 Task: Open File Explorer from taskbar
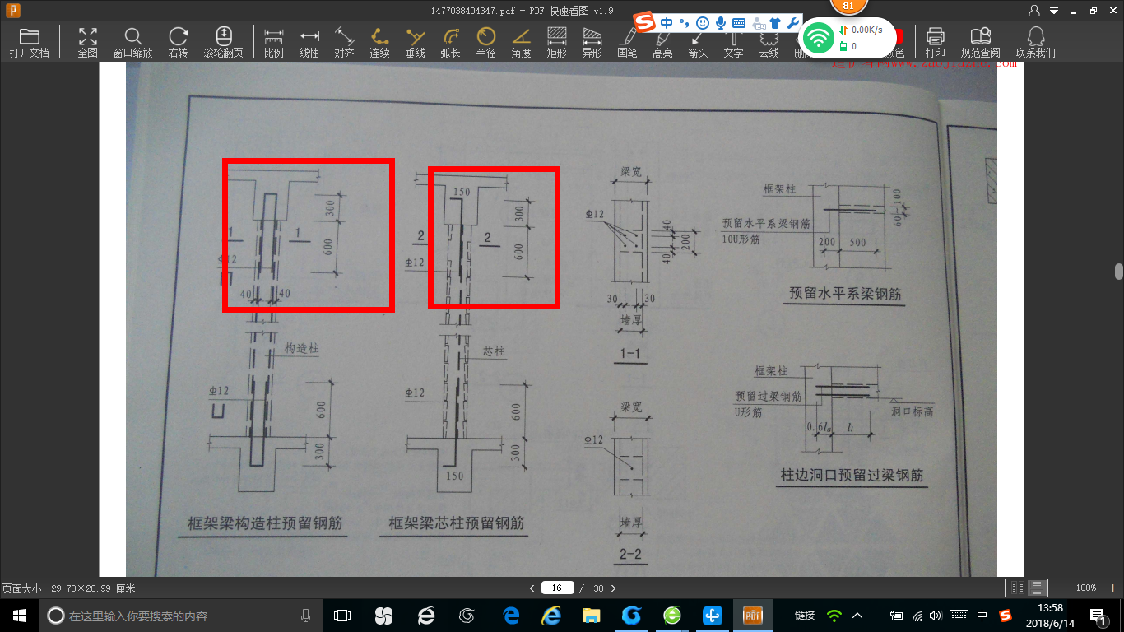[x=591, y=616]
